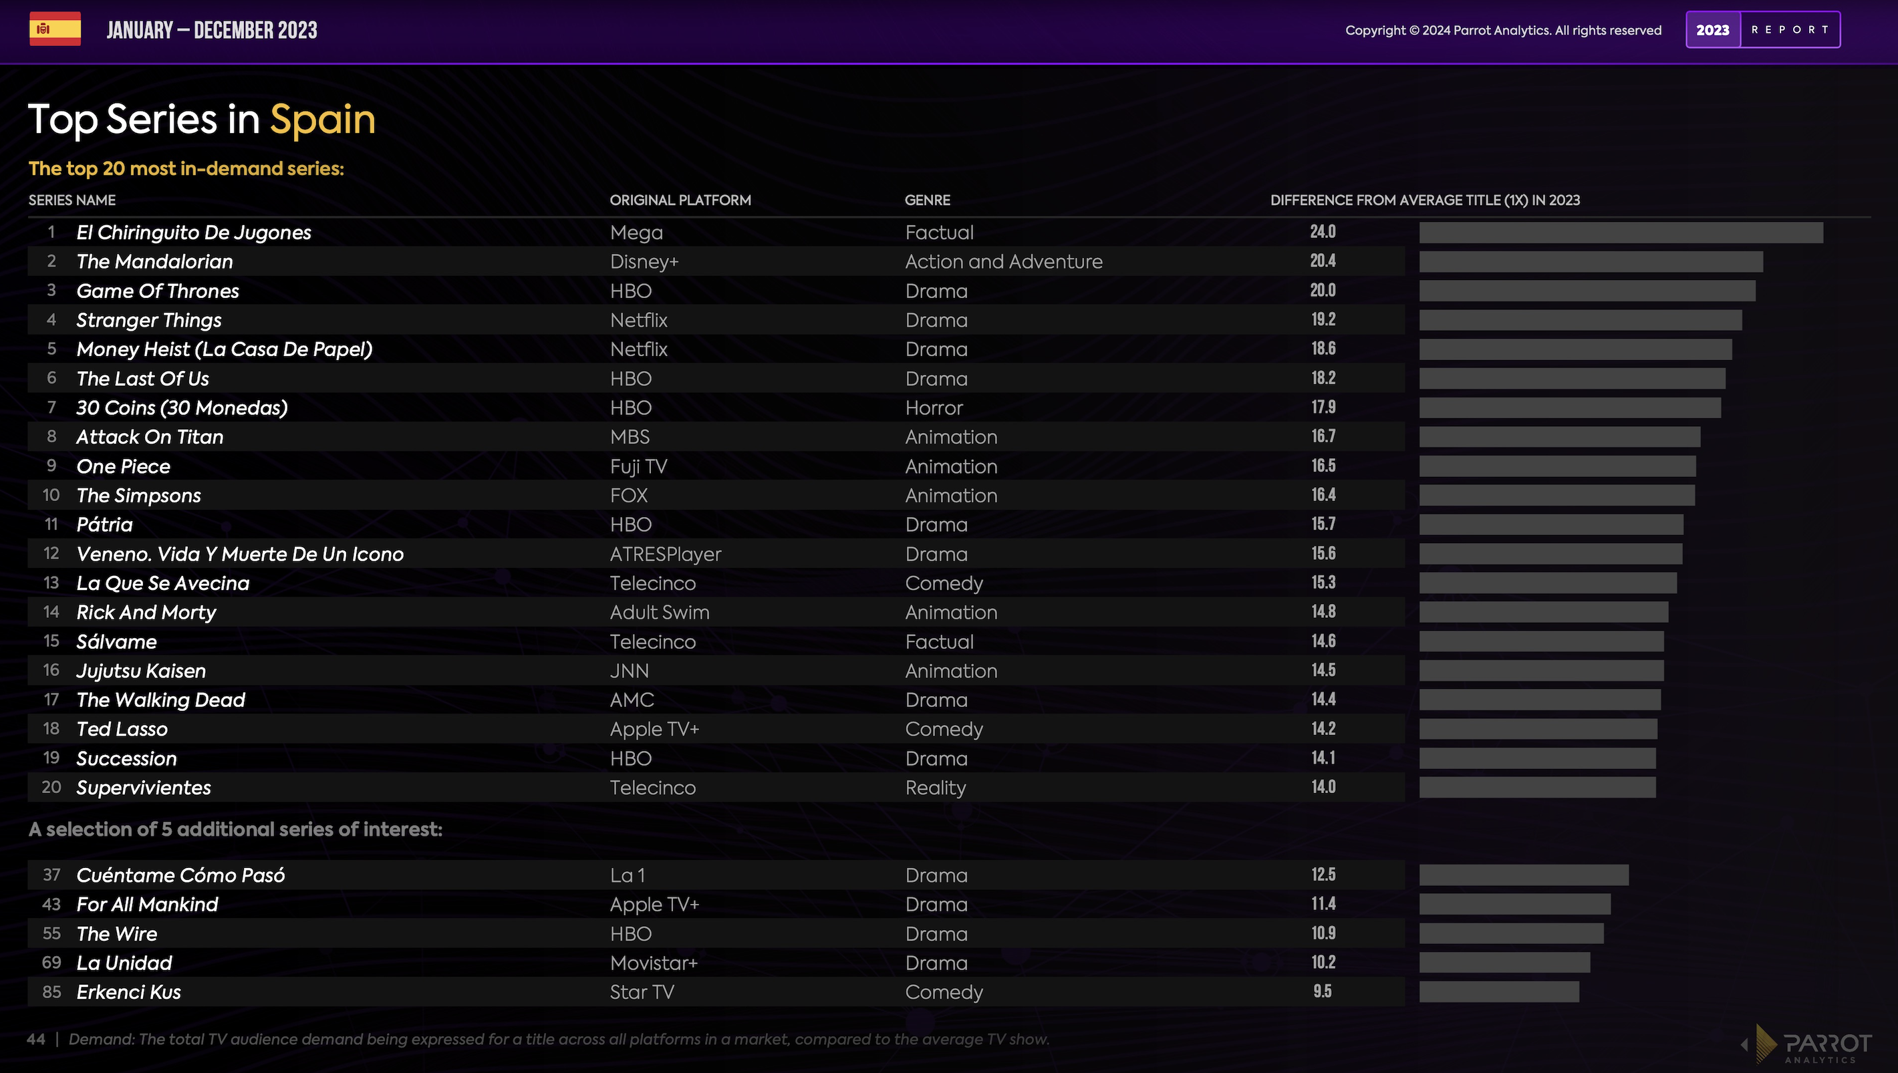Click 'Star TV' platform cell
The height and width of the screenshot is (1073, 1898).
click(x=642, y=992)
